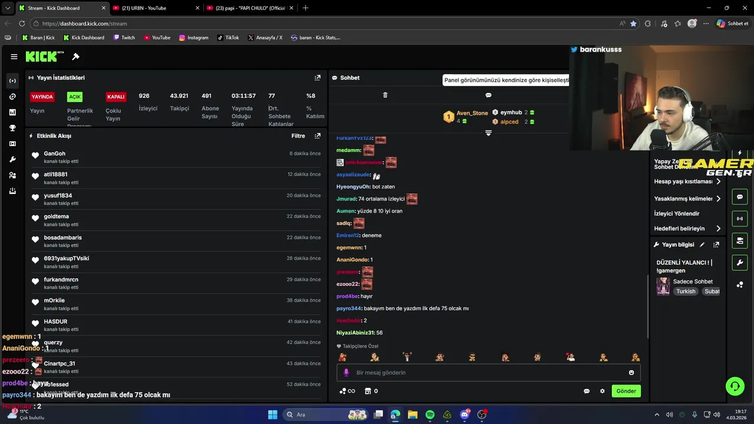
Task: Open İzleyici Yönlendir option
Action: tap(677, 214)
